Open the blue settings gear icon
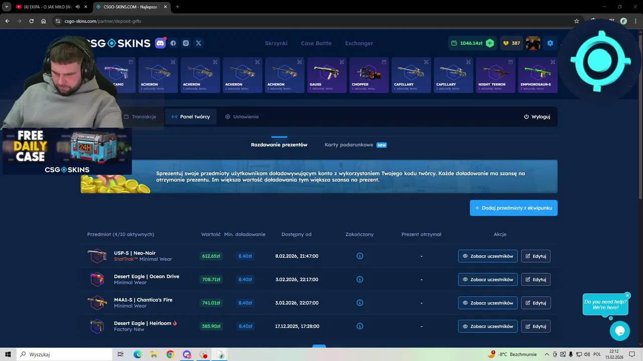Image resolution: width=643 pixels, height=361 pixels. coord(550,43)
